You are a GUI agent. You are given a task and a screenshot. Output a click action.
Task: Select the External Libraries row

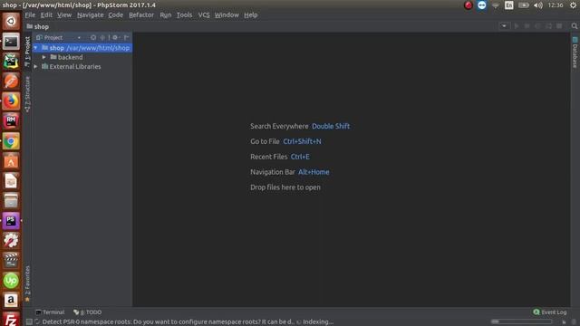point(82,66)
